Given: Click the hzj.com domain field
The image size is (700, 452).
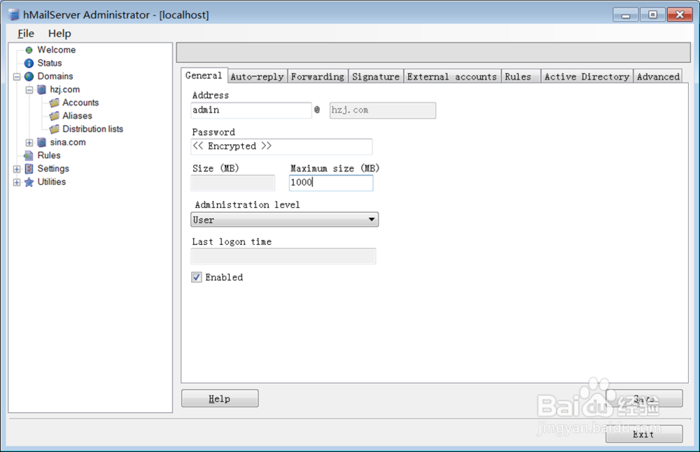Looking at the screenshot, I should 383,111.
